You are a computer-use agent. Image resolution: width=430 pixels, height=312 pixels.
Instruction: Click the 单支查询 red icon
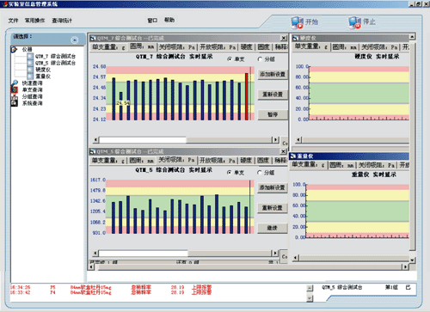[15, 89]
